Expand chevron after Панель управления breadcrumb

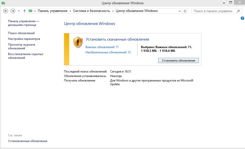point(70,11)
